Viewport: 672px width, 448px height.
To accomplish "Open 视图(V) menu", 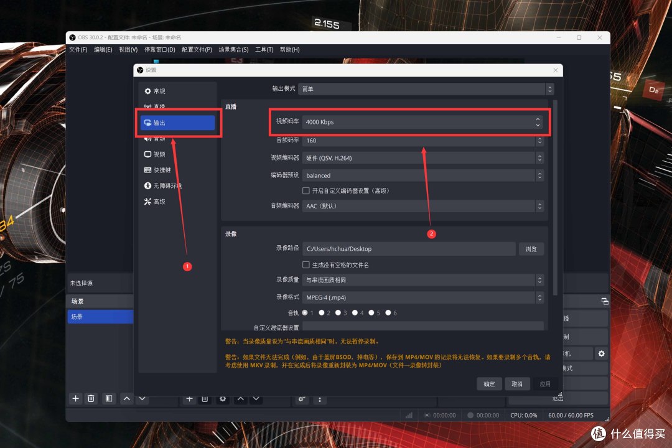I will 128,50.
